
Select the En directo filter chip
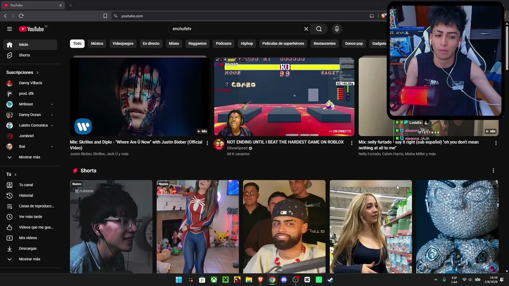(x=151, y=43)
